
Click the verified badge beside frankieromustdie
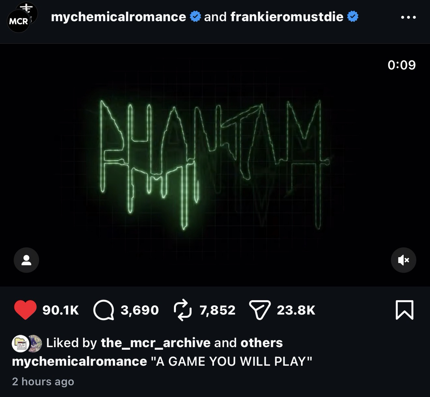coord(352,16)
